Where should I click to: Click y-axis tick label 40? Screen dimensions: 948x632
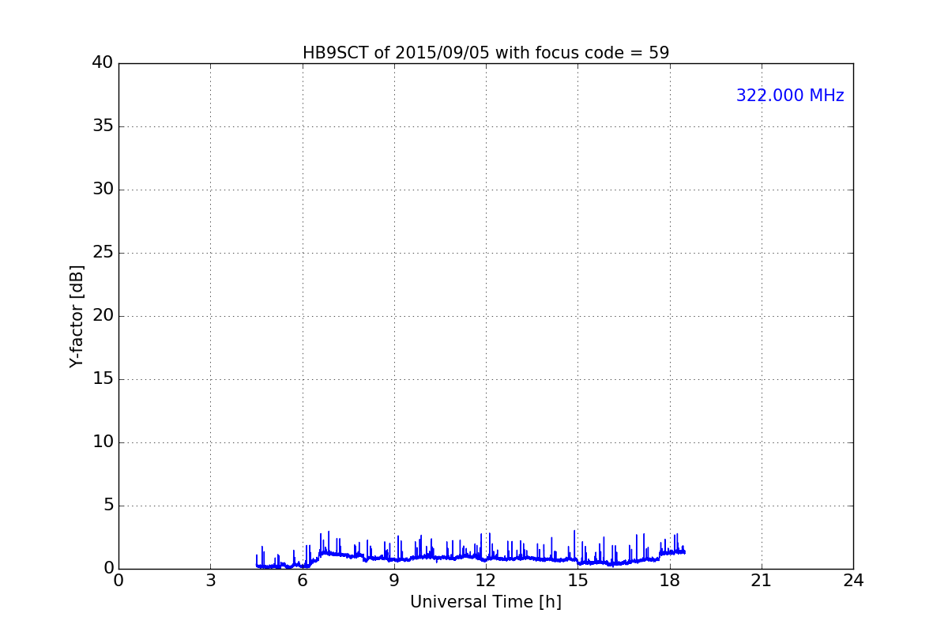[x=103, y=63]
